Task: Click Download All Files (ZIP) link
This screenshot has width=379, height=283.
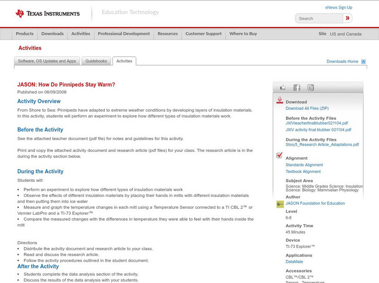Action: pyautogui.click(x=307, y=108)
